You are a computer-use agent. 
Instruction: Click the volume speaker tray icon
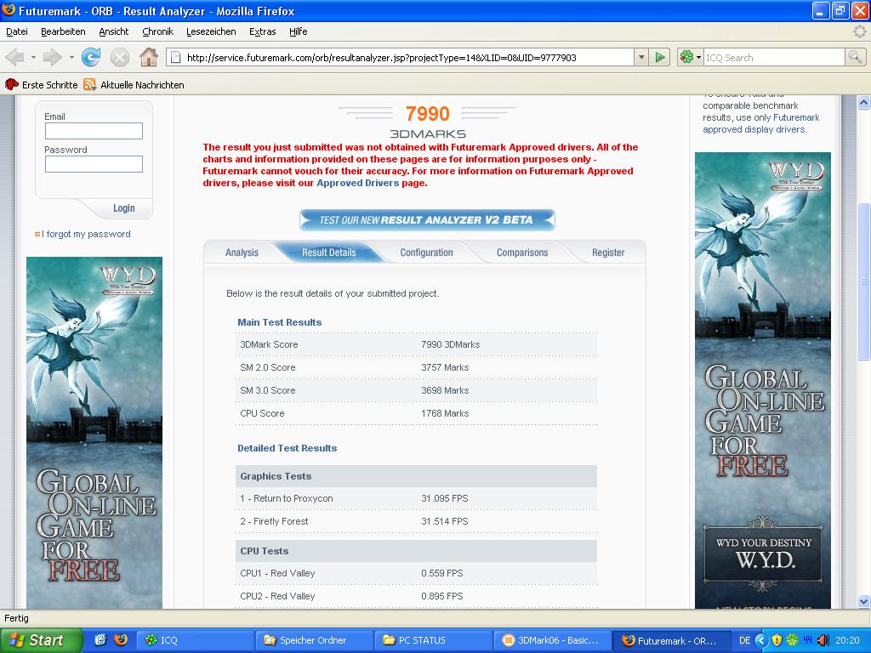point(823,640)
